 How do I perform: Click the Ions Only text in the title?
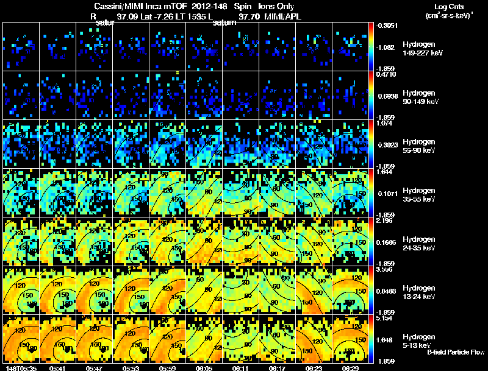[x=276, y=6]
